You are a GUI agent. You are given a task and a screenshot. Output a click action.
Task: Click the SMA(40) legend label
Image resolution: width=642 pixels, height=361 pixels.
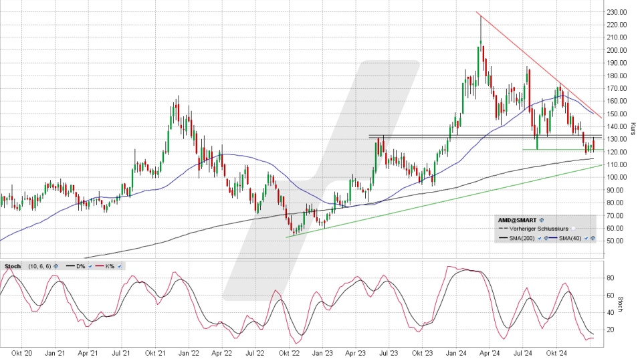(x=570, y=238)
